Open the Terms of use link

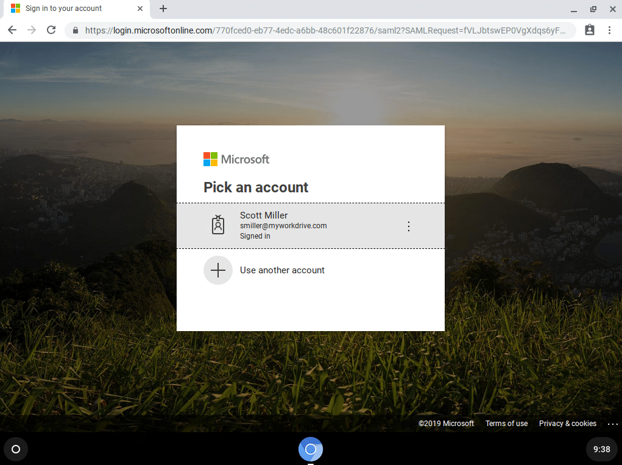(506, 424)
